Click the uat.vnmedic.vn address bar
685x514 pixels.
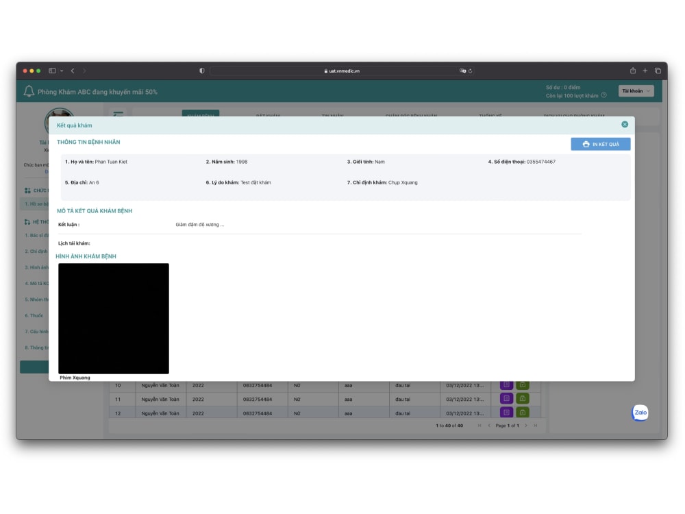(x=342, y=71)
